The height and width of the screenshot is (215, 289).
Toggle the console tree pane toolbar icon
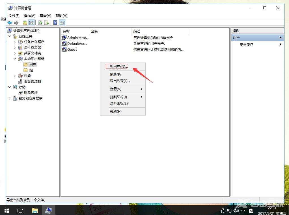[32, 23]
